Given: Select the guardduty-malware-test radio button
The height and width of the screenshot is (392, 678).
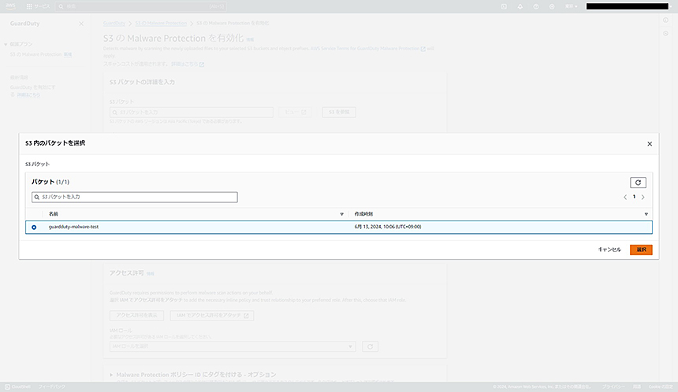Looking at the screenshot, I should click(x=34, y=227).
